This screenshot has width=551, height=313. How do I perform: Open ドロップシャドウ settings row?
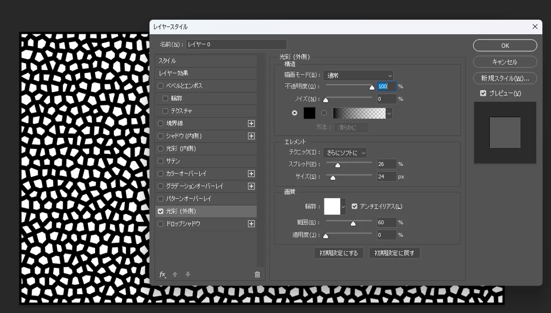click(x=206, y=224)
